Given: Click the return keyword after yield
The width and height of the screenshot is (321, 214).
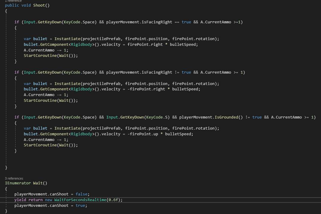Looking at the screenshot, I should [35, 200].
